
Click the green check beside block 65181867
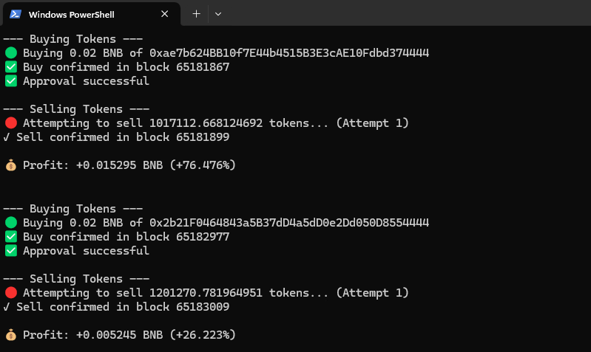[x=11, y=67]
